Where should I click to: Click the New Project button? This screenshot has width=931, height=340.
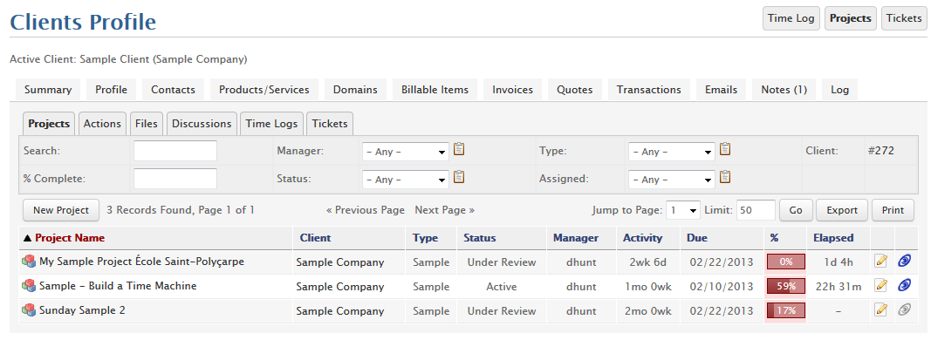pyautogui.click(x=60, y=210)
